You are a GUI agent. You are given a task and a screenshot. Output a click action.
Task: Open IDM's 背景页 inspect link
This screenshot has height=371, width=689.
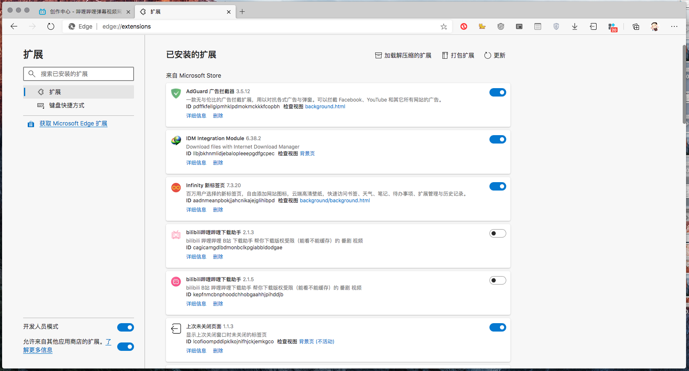point(307,154)
